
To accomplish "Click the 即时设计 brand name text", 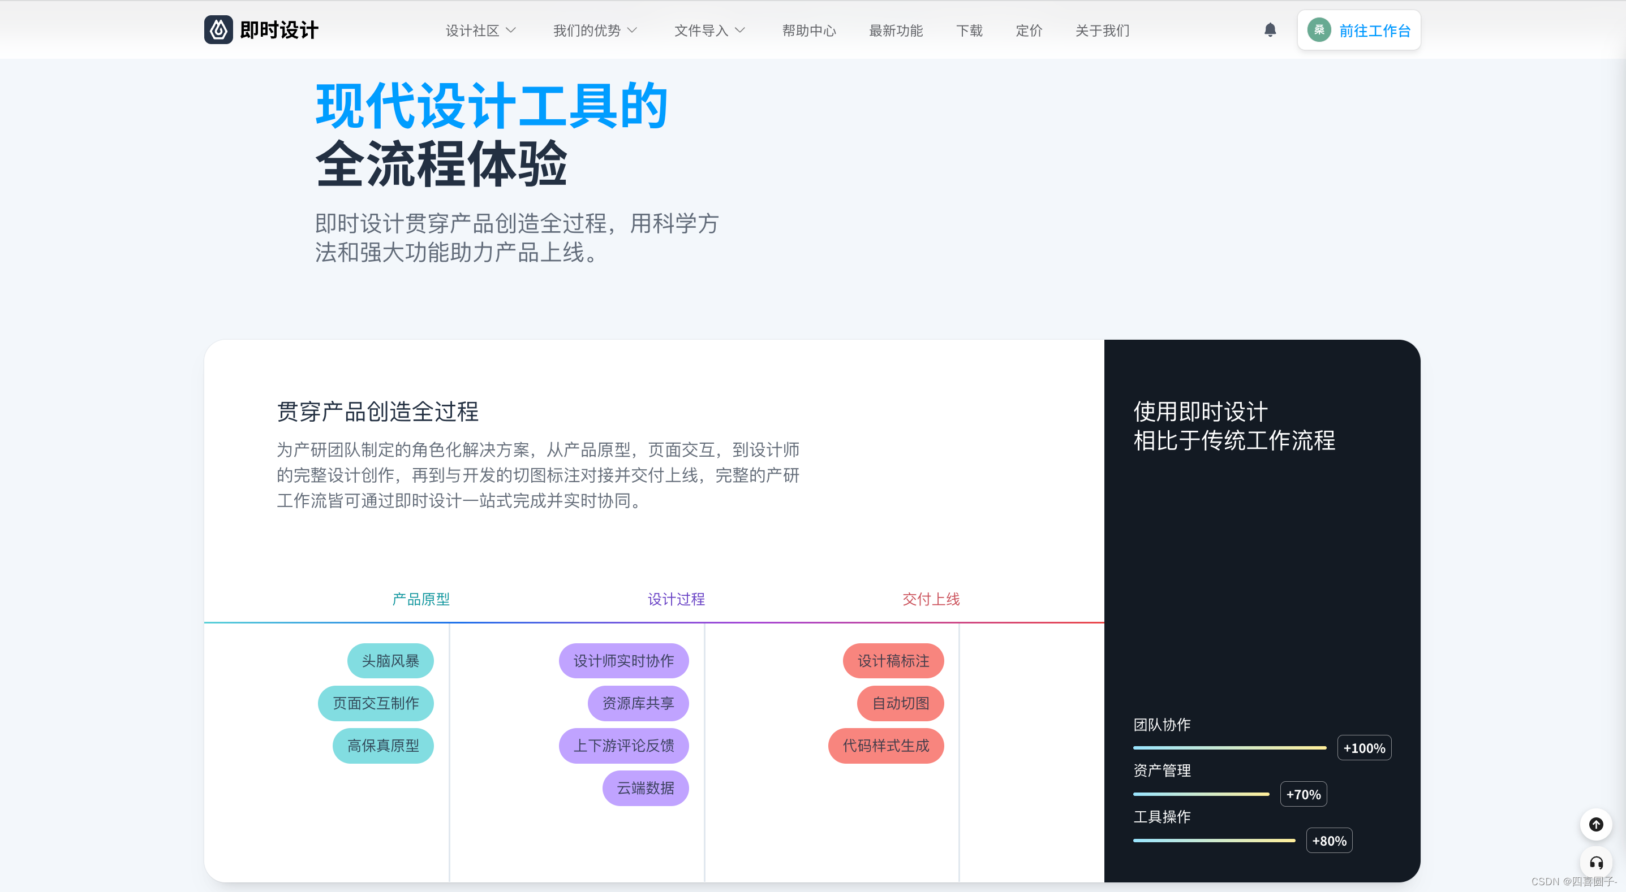I will pos(279,29).
